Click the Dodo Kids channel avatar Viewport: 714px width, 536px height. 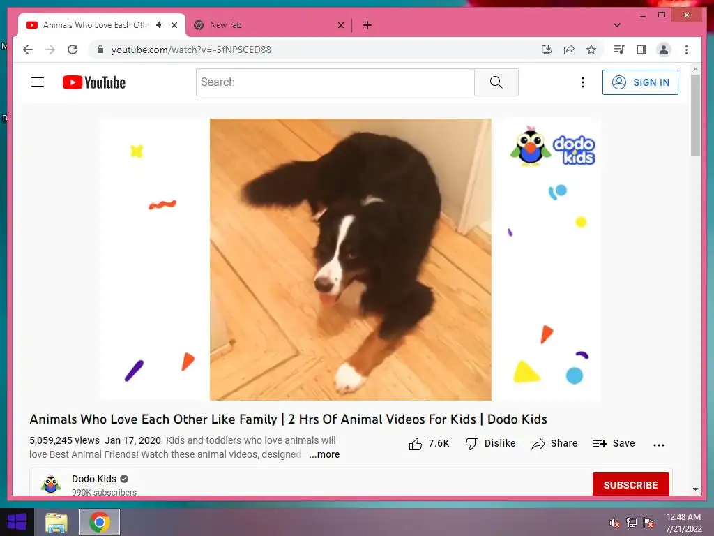[x=51, y=484]
